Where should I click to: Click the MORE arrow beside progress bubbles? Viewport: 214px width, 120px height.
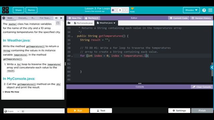132,10
